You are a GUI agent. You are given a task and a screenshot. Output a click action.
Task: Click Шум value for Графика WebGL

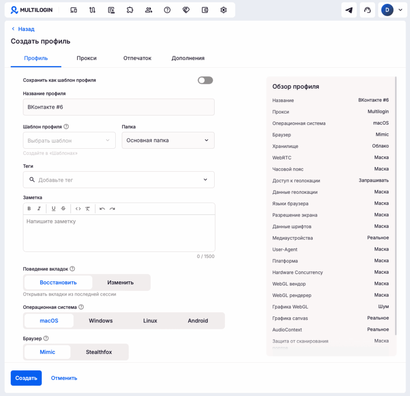383,307
